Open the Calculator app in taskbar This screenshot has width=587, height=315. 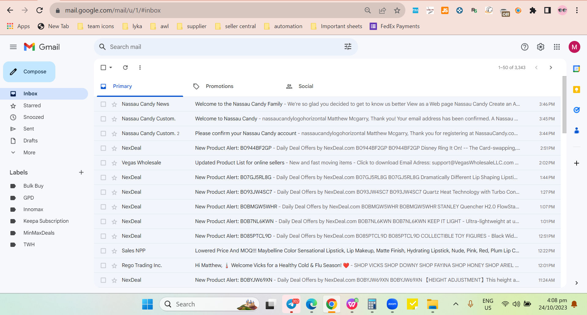click(372, 304)
